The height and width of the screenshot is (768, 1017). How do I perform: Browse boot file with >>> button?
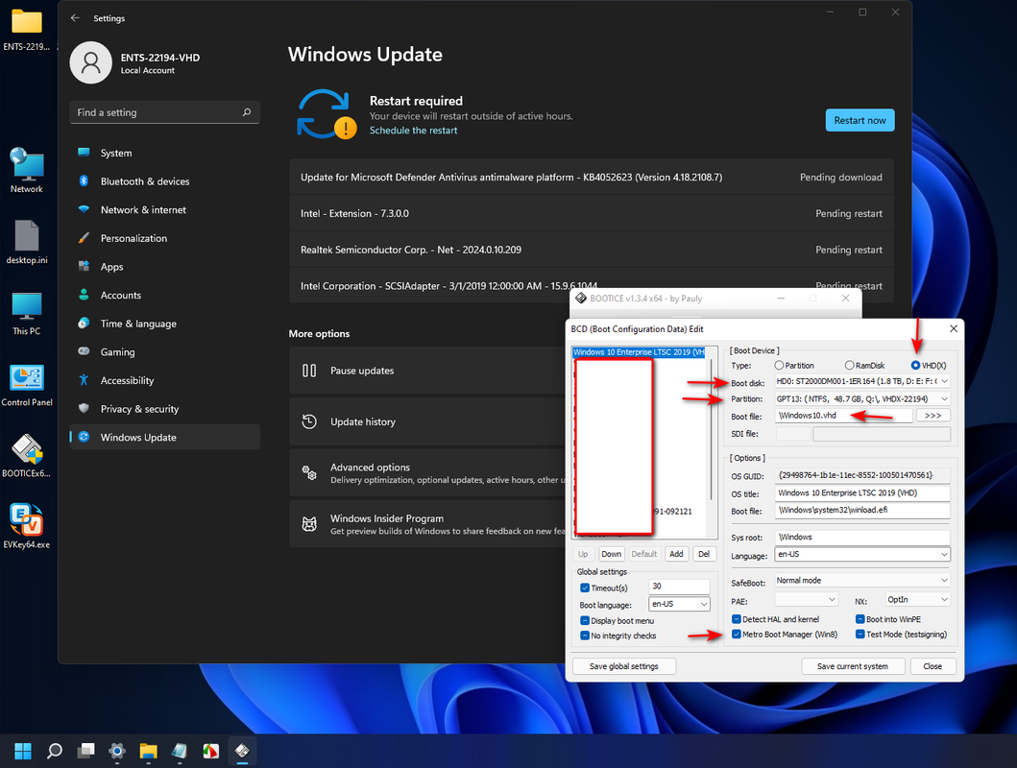tap(932, 416)
